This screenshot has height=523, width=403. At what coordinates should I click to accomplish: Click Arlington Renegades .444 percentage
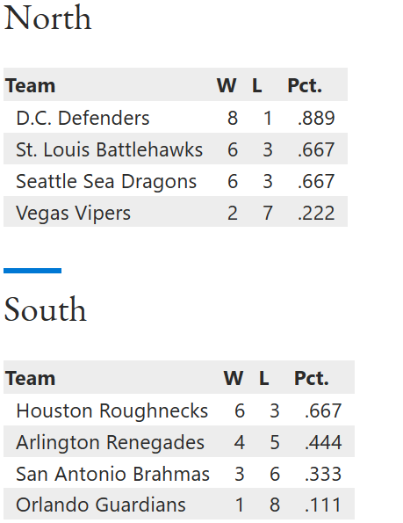[323, 443]
